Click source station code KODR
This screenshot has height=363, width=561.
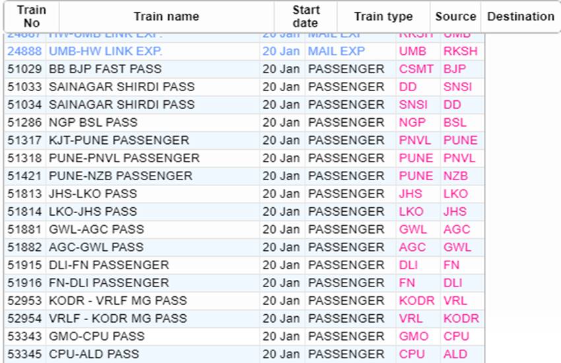[416, 300]
